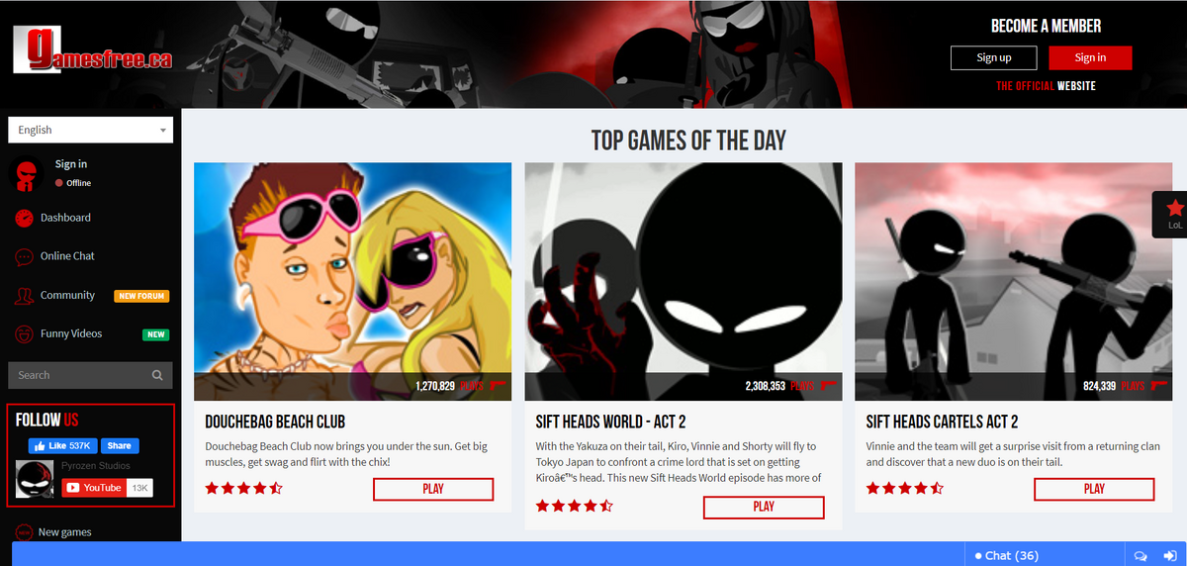Click the search magnifier icon

157,375
